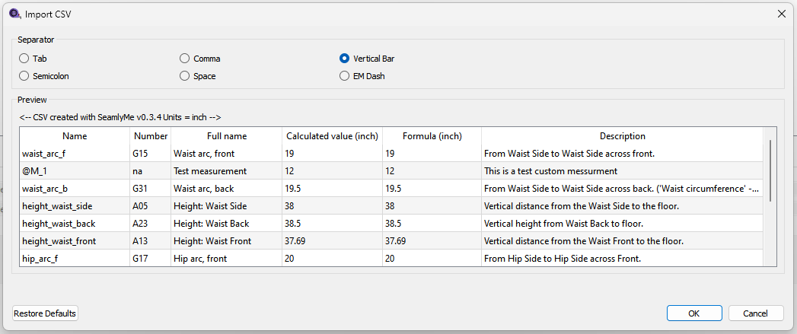Image resolution: width=797 pixels, height=334 pixels.
Task: Click the Number column header
Action: pos(150,136)
